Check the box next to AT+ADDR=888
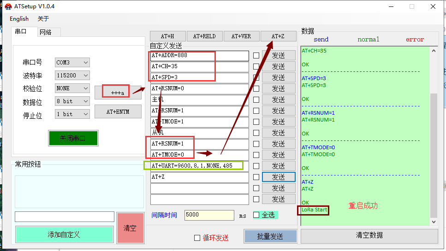Image resolution: width=446 pixels, height=251 pixels. (x=256, y=56)
